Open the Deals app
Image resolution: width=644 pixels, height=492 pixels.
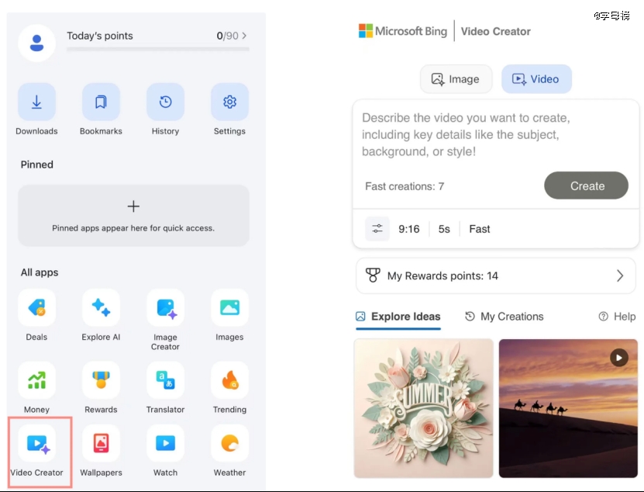(36, 308)
